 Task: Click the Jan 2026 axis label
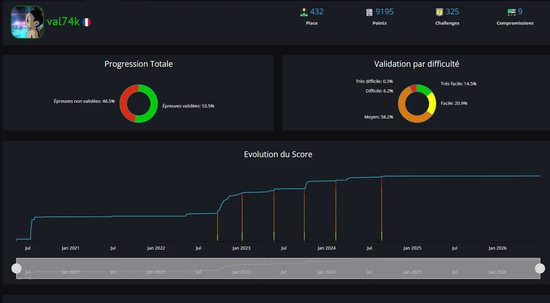click(497, 248)
